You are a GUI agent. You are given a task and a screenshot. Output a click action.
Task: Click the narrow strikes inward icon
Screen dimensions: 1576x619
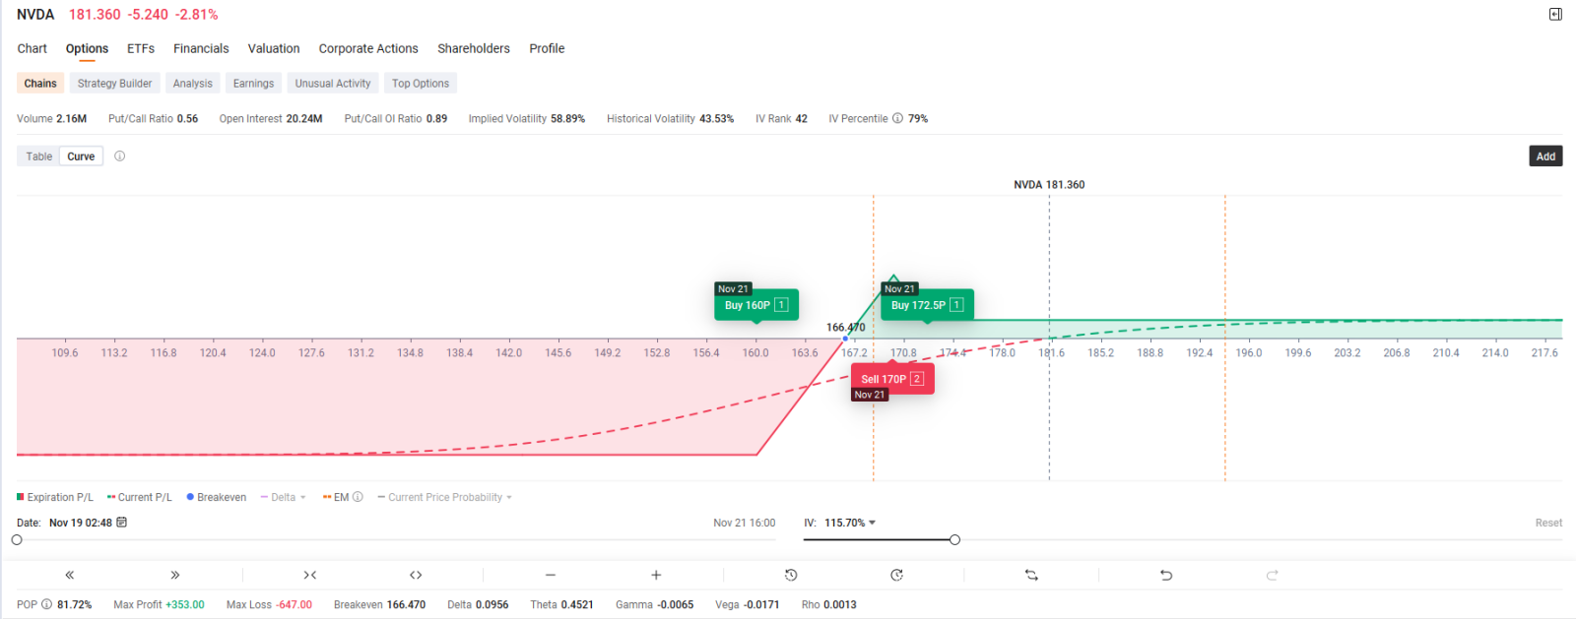[309, 575]
